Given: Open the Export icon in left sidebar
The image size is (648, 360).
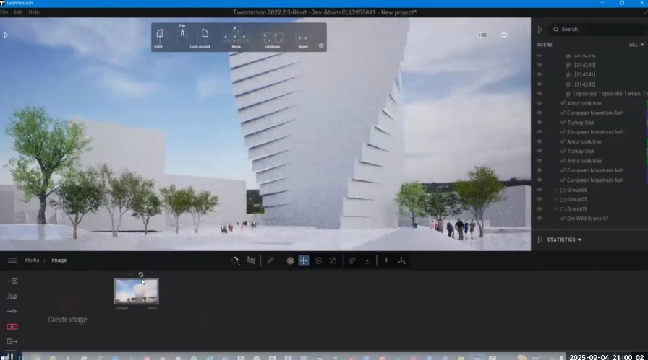Looking at the screenshot, I should click(12, 341).
